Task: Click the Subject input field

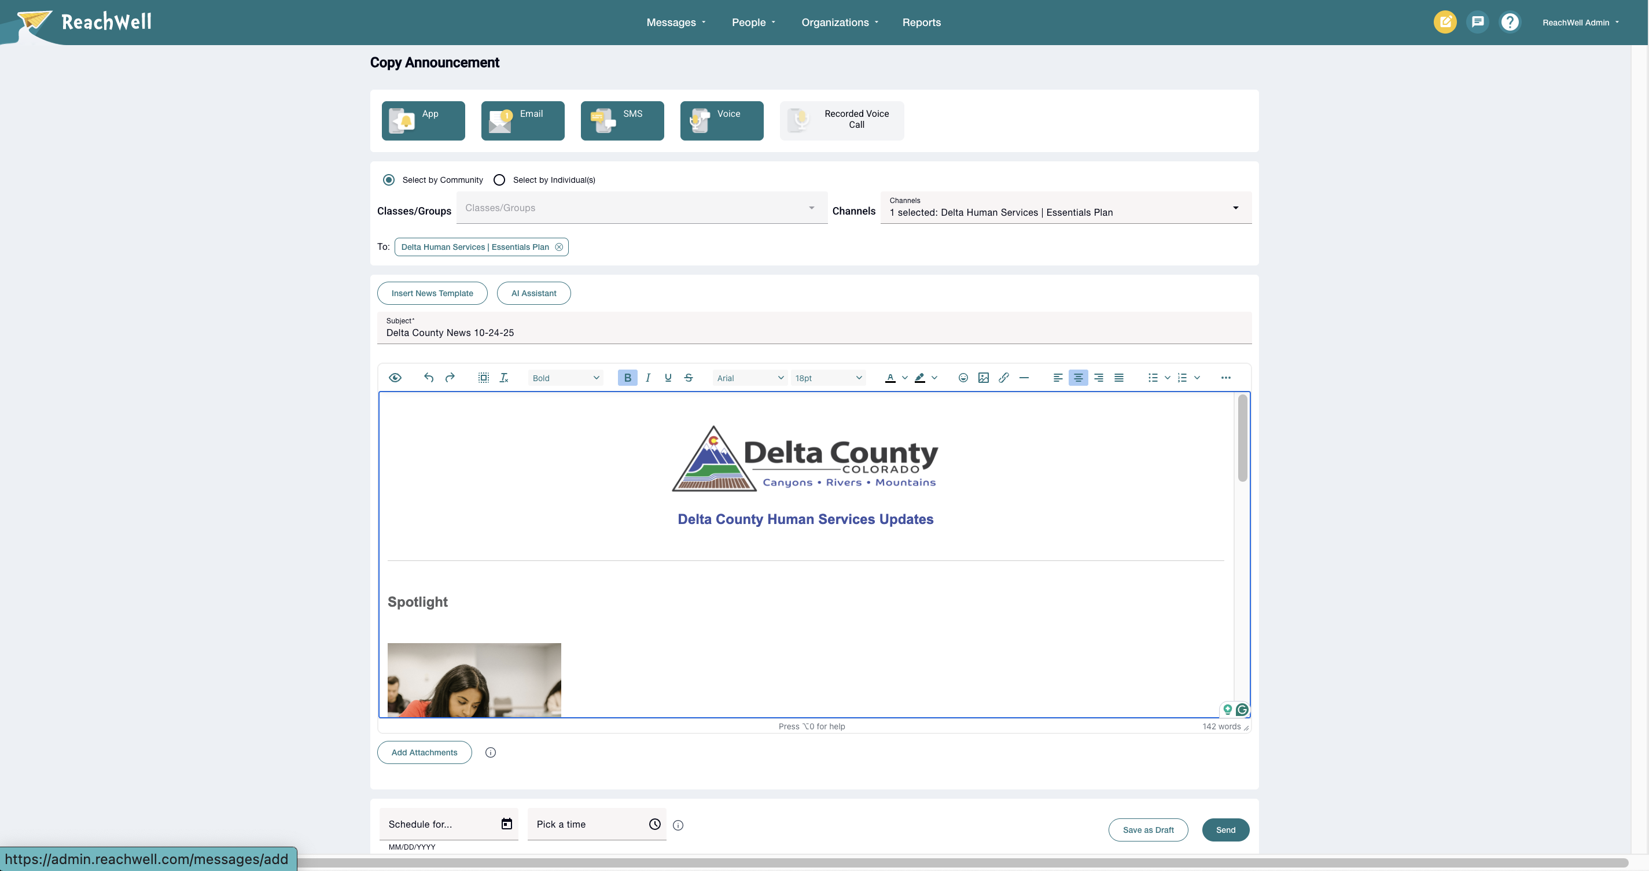Action: tap(813, 333)
